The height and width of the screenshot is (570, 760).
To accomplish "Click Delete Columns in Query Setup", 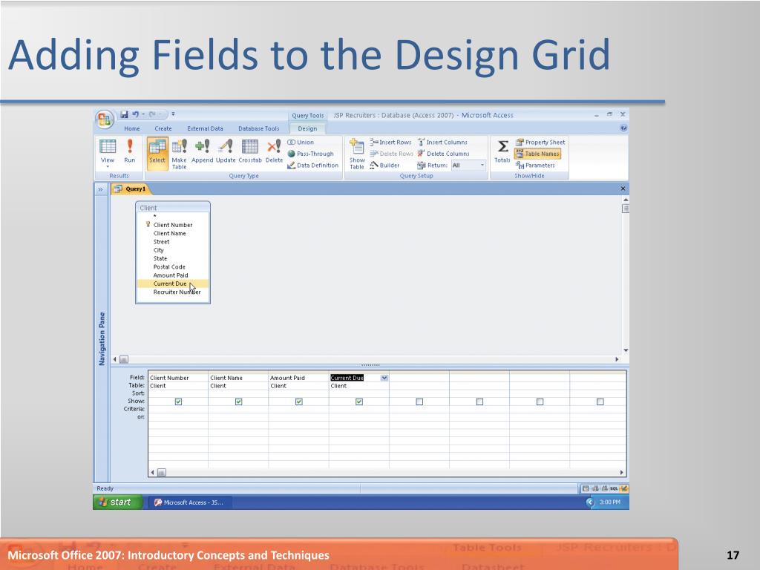I will point(444,154).
